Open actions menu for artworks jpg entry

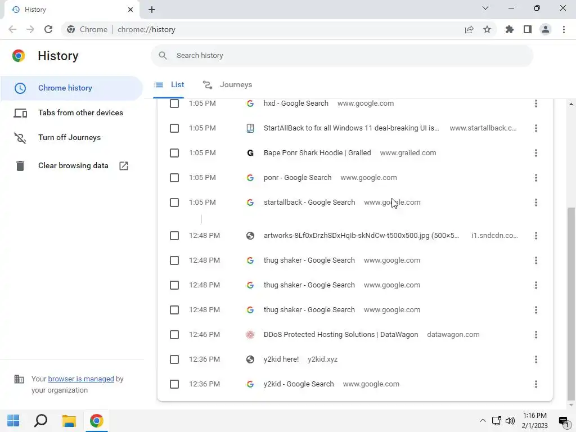(x=536, y=236)
